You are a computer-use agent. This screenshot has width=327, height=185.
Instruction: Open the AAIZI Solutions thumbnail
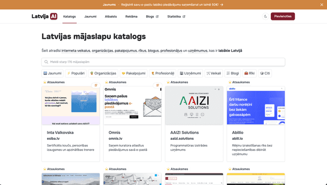[x=194, y=105]
